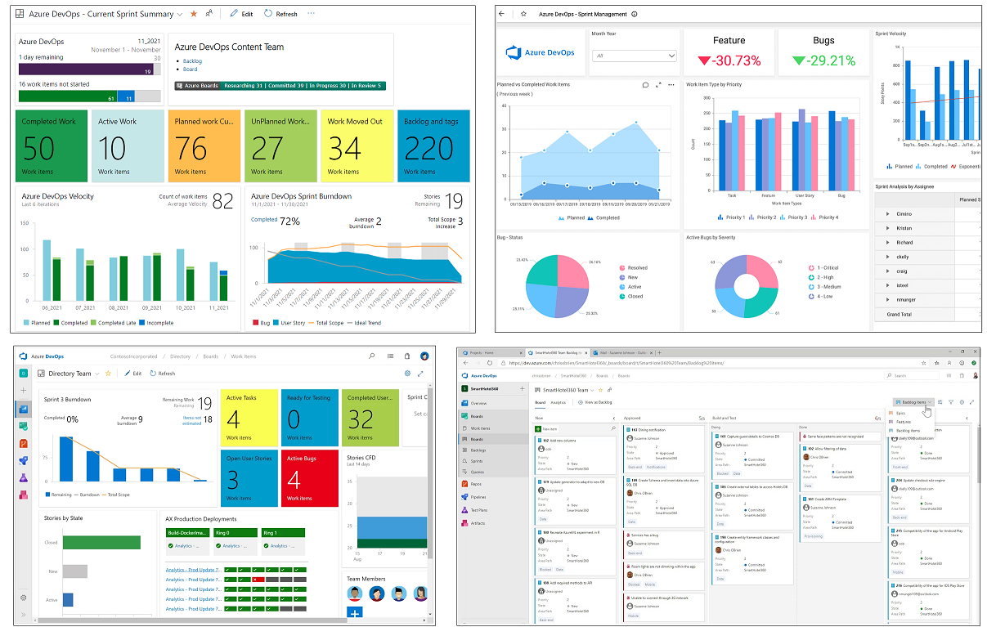Click search icon in Directory Team window header

click(x=371, y=356)
